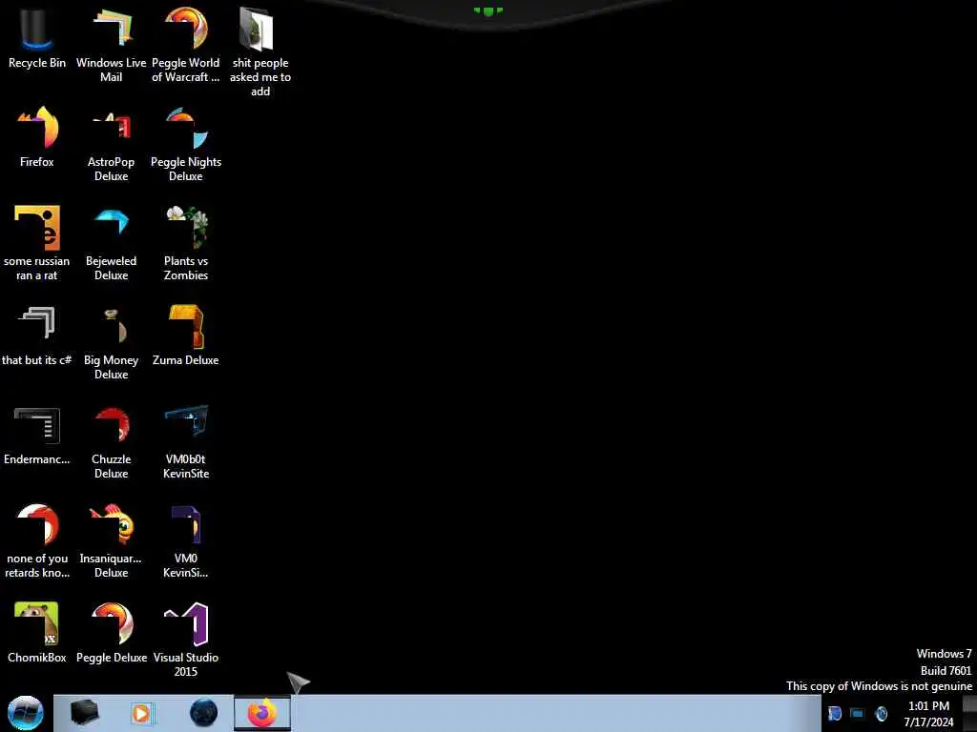
Task: Click the first system tray icon
Action: [x=835, y=713]
